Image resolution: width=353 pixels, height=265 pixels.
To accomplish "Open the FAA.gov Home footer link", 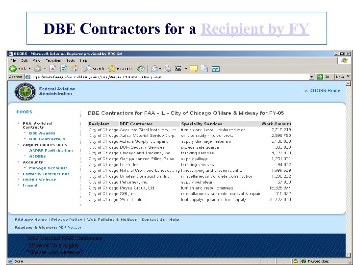I will [x=31, y=219].
